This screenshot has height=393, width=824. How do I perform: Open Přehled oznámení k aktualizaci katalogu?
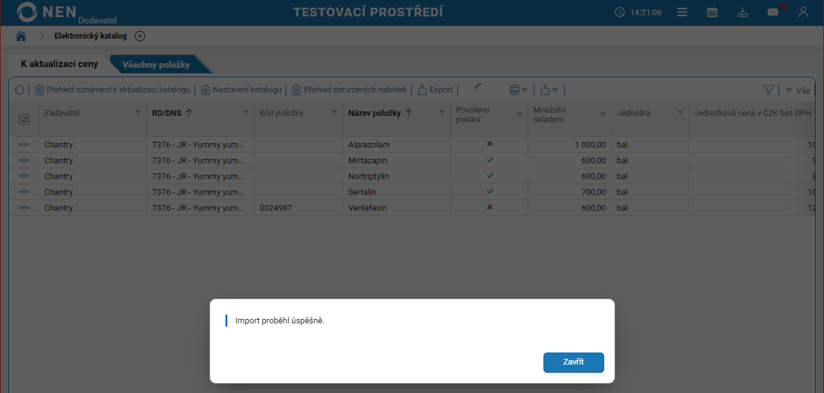(x=112, y=90)
